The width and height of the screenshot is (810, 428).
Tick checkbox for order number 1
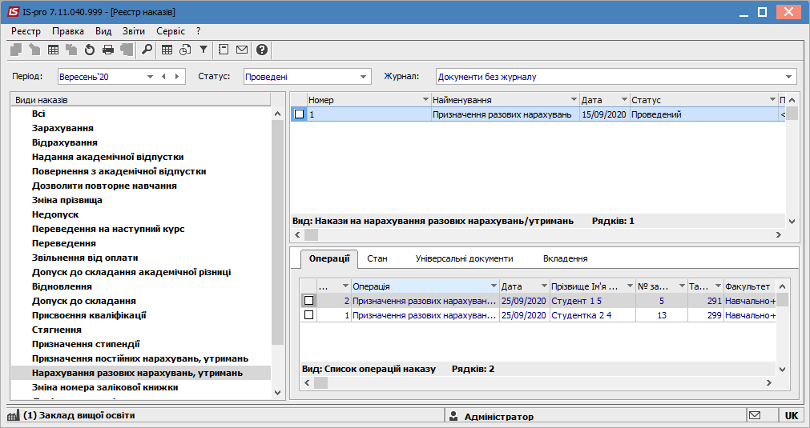[299, 114]
